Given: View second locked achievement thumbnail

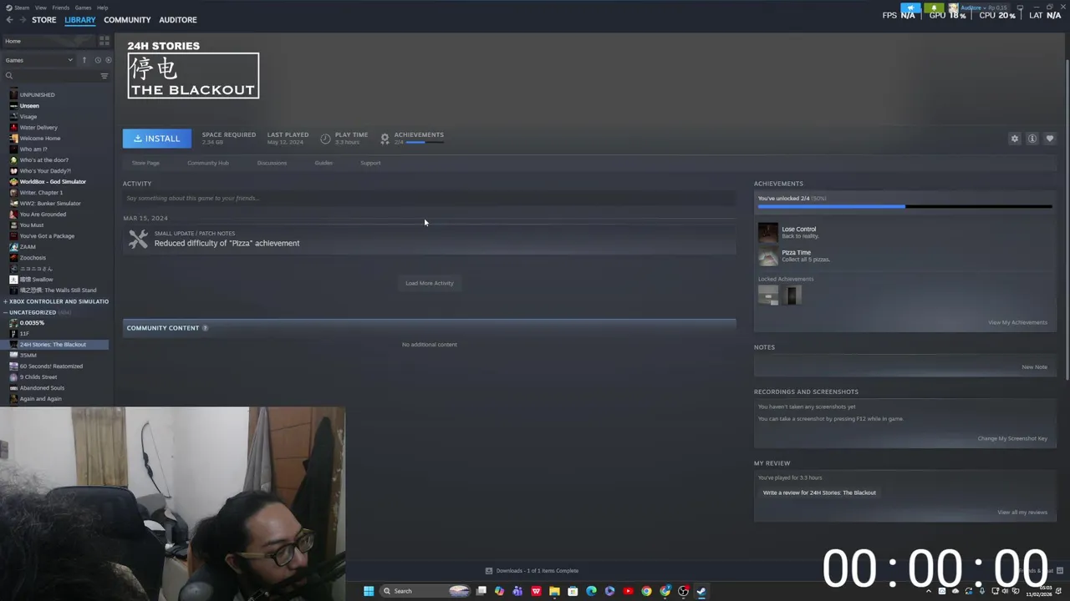Looking at the screenshot, I should pyautogui.click(x=792, y=295).
